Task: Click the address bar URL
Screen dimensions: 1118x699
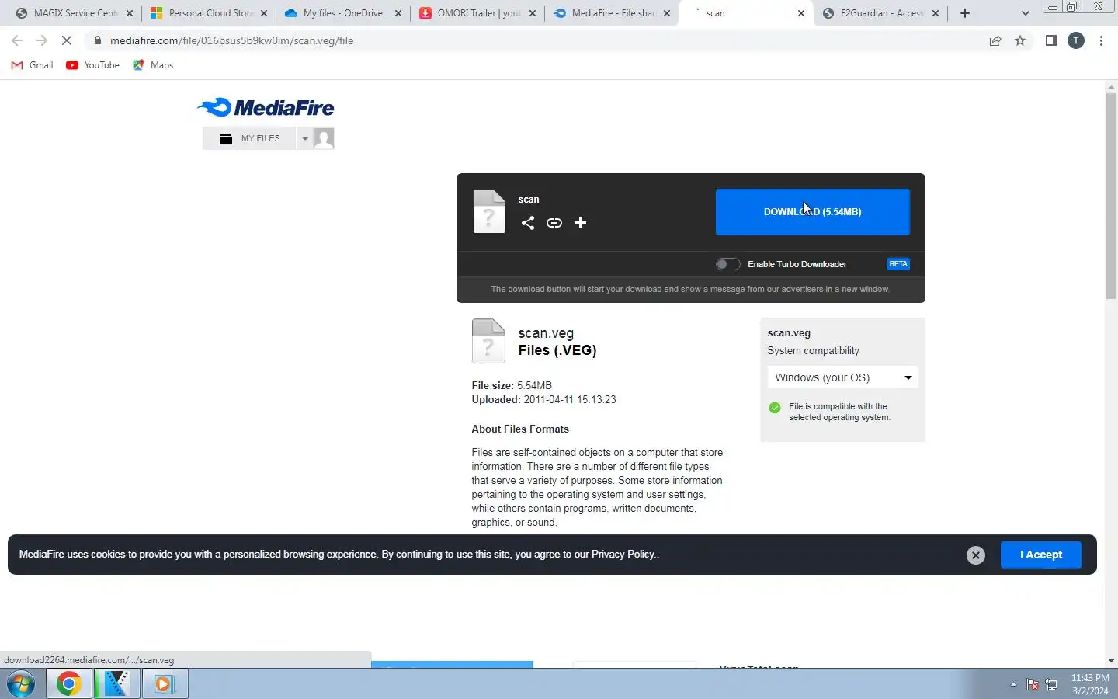Action: [x=231, y=40]
